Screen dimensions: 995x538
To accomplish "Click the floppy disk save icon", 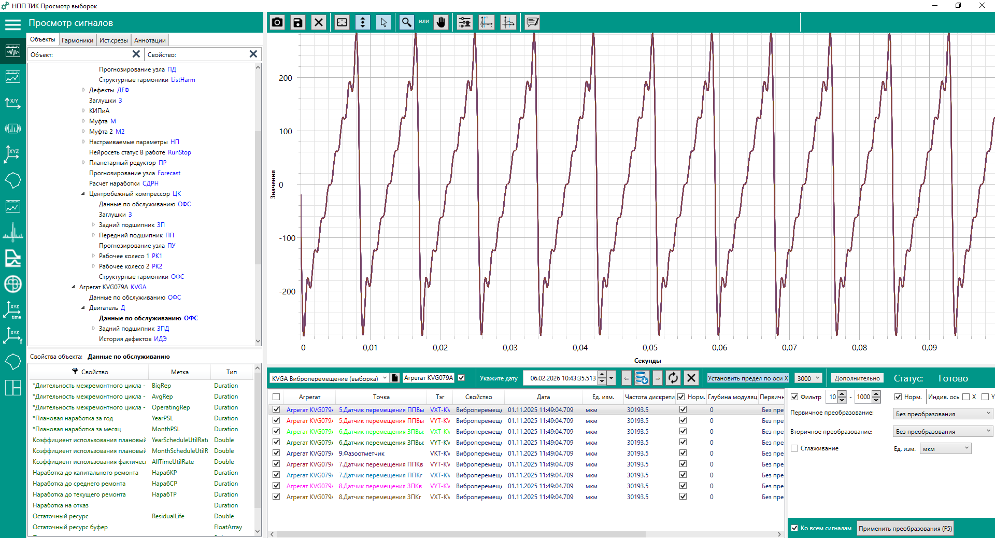I will (x=298, y=22).
